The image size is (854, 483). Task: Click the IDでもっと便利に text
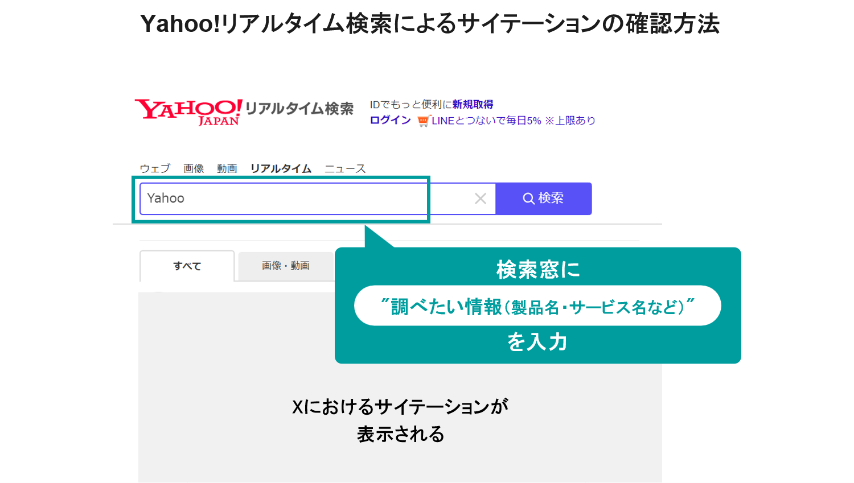click(x=410, y=105)
